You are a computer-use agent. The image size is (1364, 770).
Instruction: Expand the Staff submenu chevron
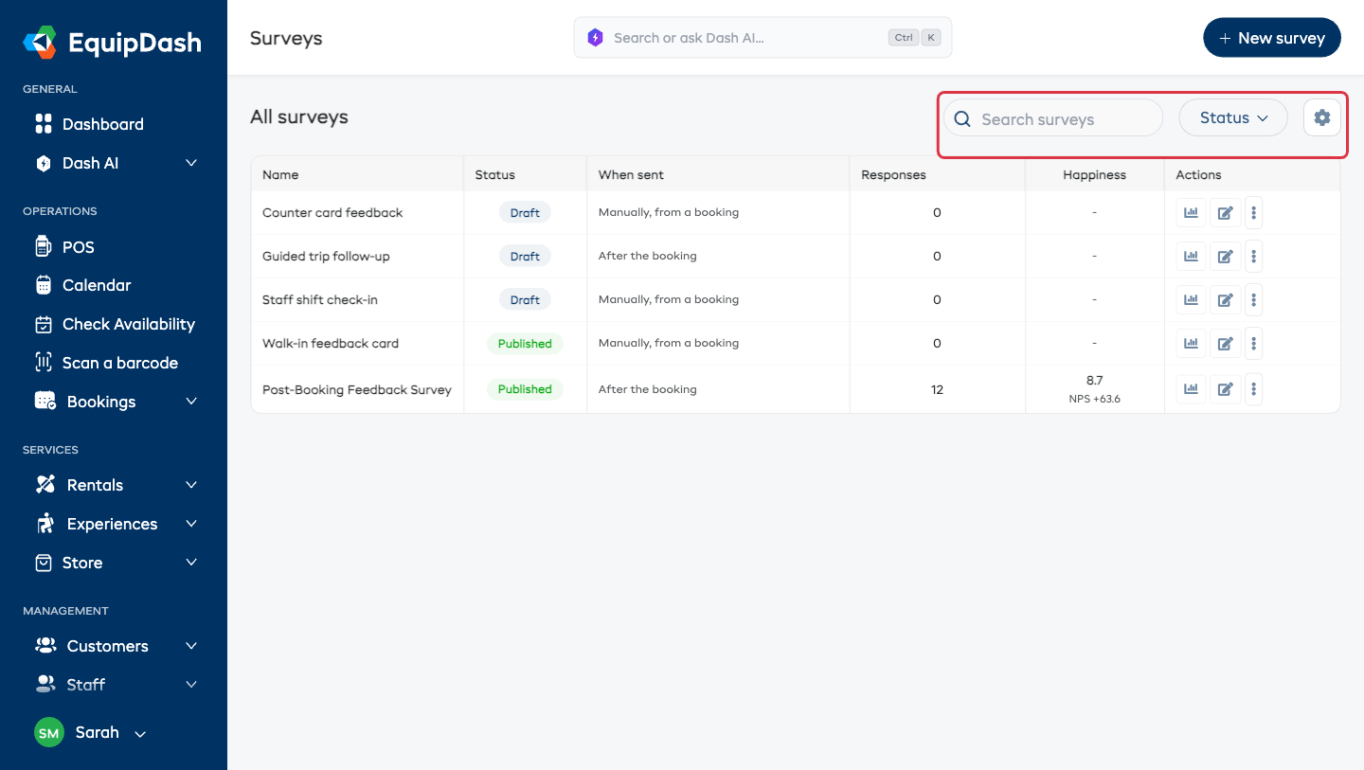191,685
